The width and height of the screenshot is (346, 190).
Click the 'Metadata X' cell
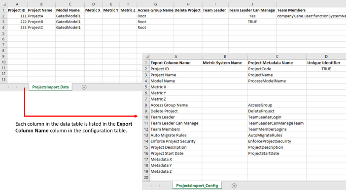coord(176,160)
